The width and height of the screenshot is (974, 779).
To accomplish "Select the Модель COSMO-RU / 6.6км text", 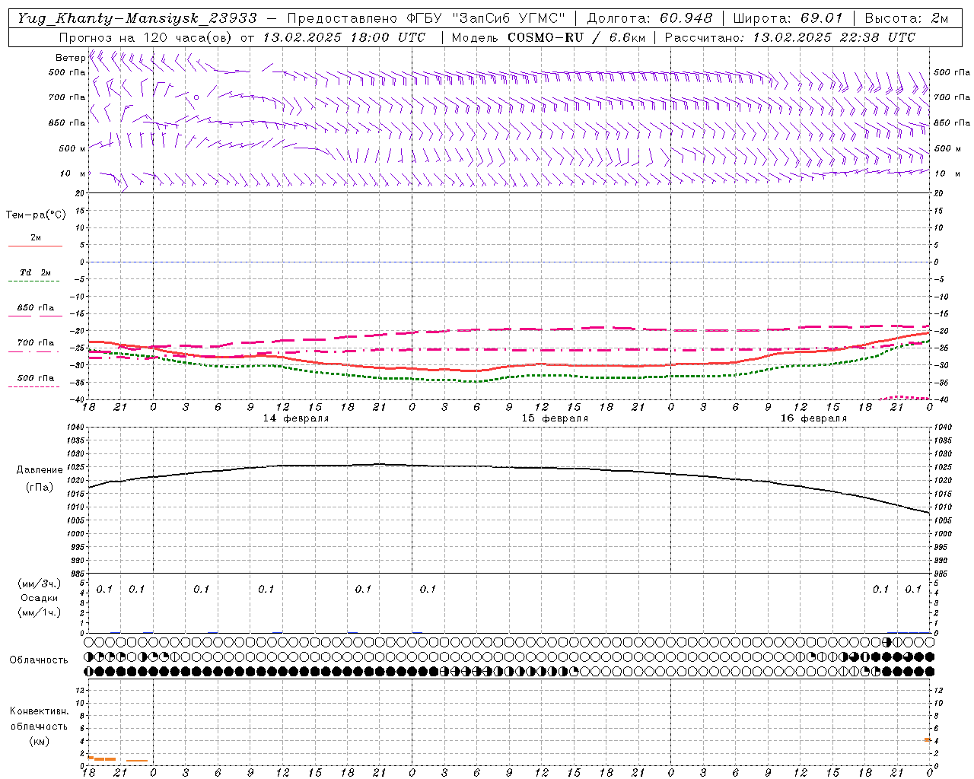I will 548,37.
